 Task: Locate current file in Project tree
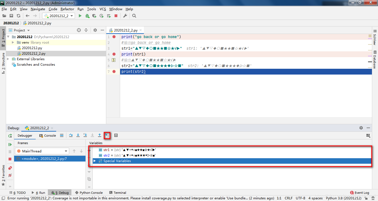[79, 30]
